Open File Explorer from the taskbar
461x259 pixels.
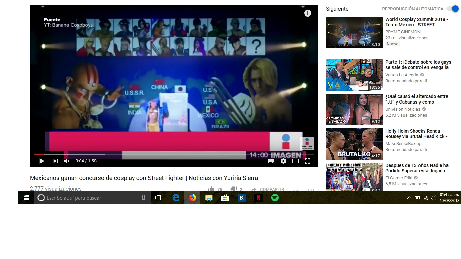point(209,198)
